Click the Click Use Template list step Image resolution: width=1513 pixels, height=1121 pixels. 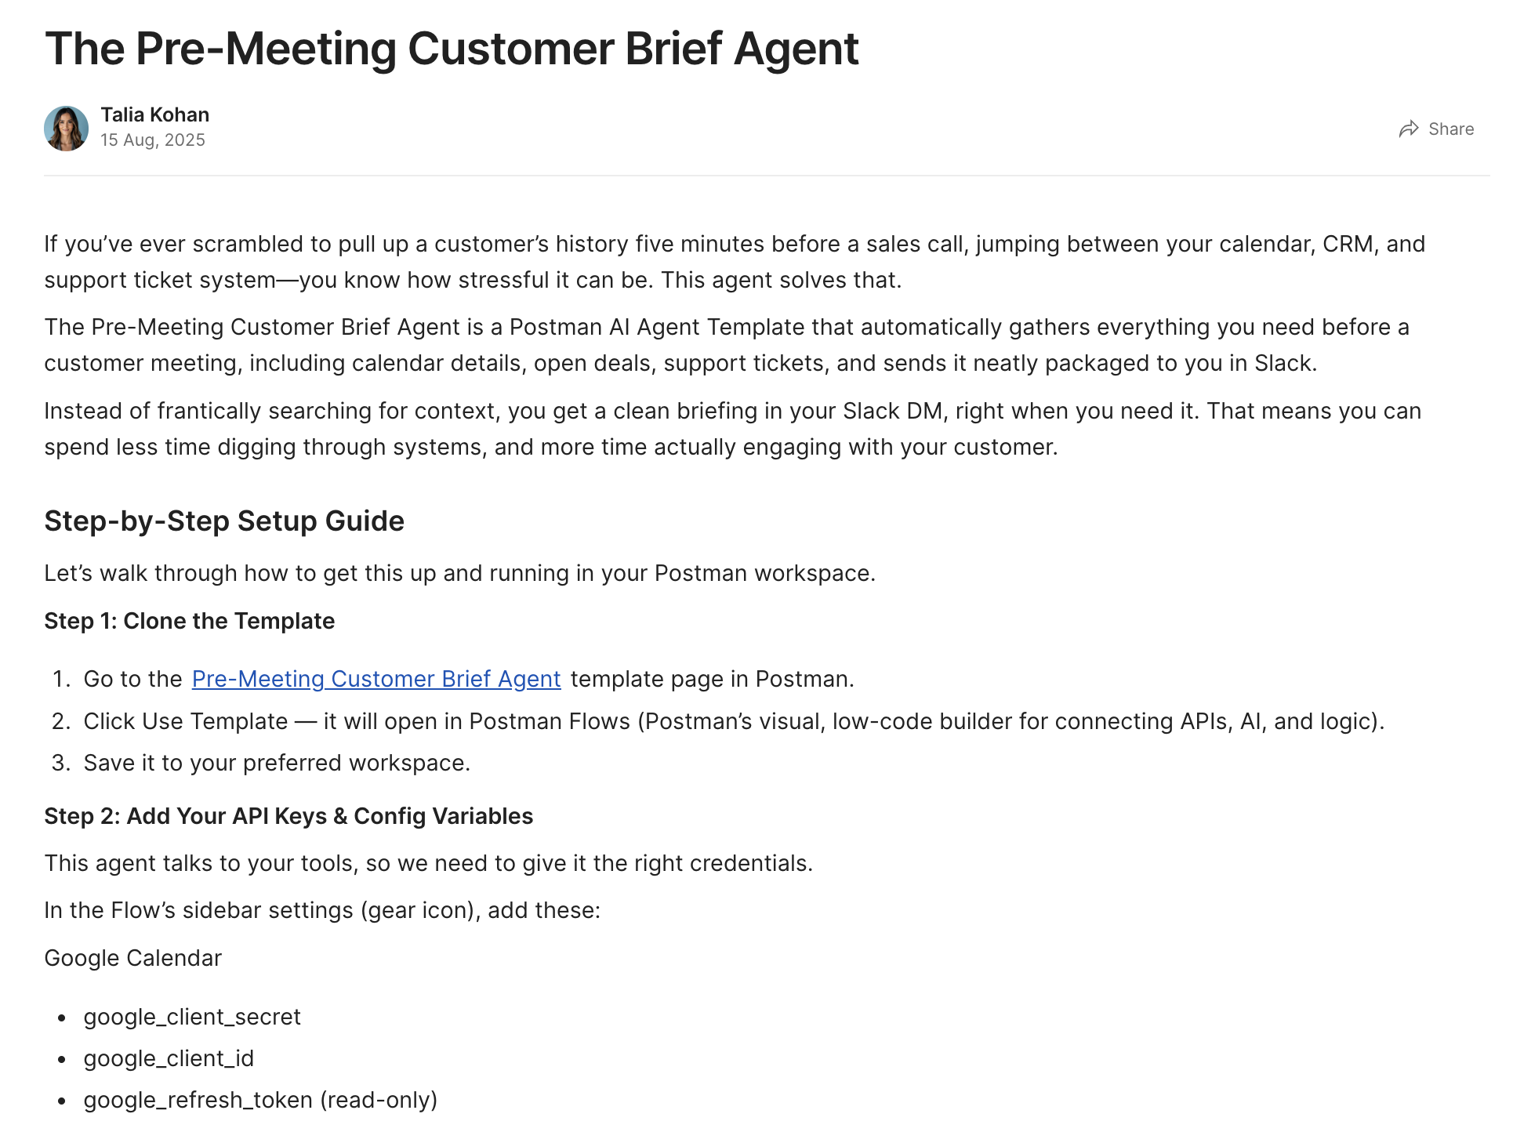734,721
